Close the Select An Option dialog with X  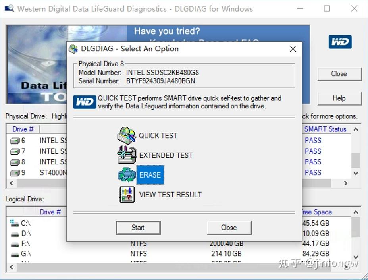(293, 49)
